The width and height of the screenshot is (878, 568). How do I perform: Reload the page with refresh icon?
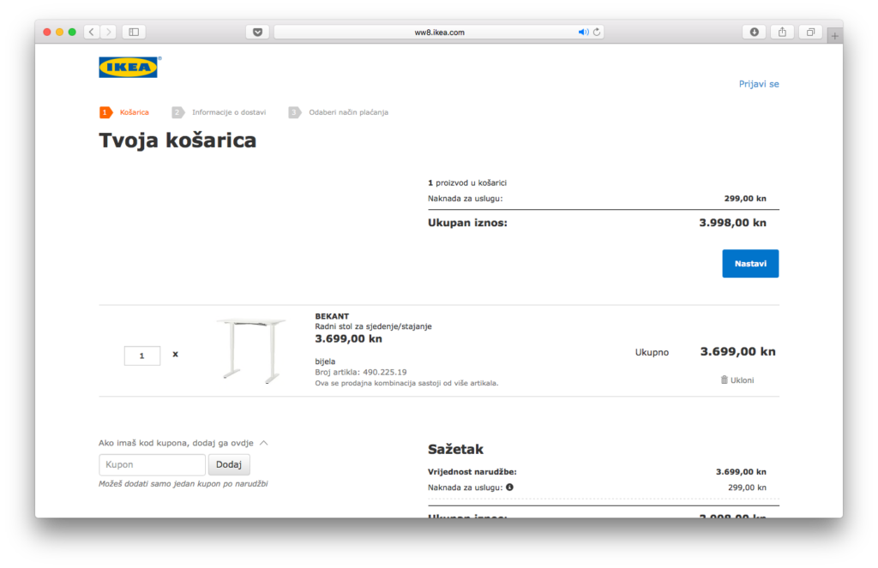pyautogui.click(x=597, y=32)
